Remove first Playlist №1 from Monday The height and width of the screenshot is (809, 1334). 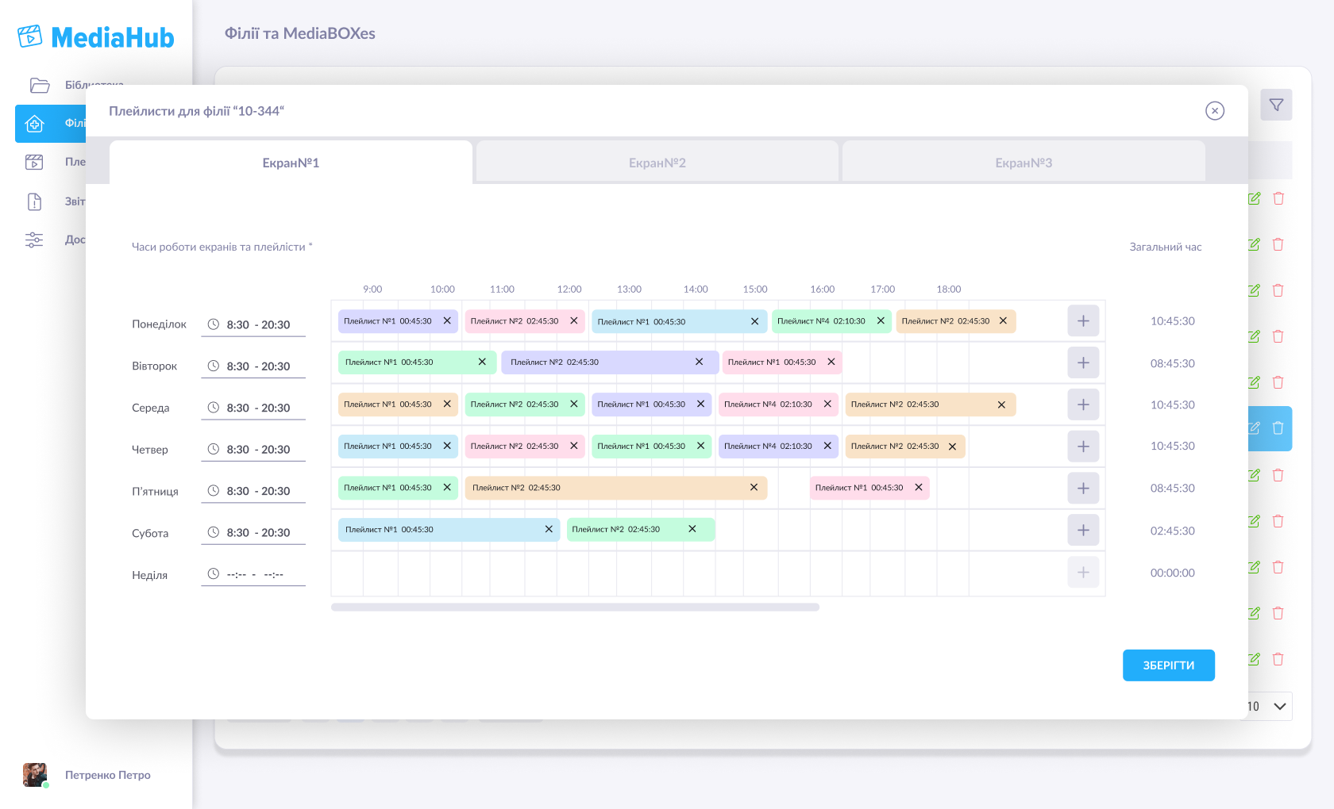(x=447, y=321)
